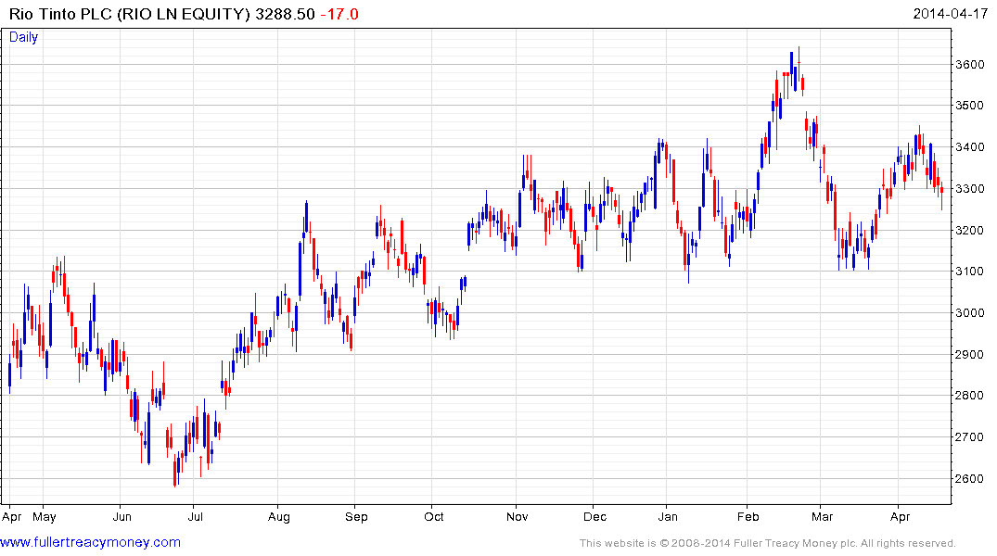997x556 pixels.
Task: Click the 3000 price axis label
Action: coord(970,312)
